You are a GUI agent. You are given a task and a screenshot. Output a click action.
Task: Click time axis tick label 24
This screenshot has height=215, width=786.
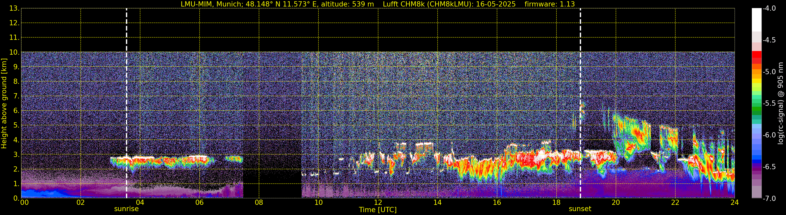tap(735, 203)
